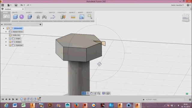
Task: Expand the Bodies folder
Action: pyautogui.click(x=6, y=42)
